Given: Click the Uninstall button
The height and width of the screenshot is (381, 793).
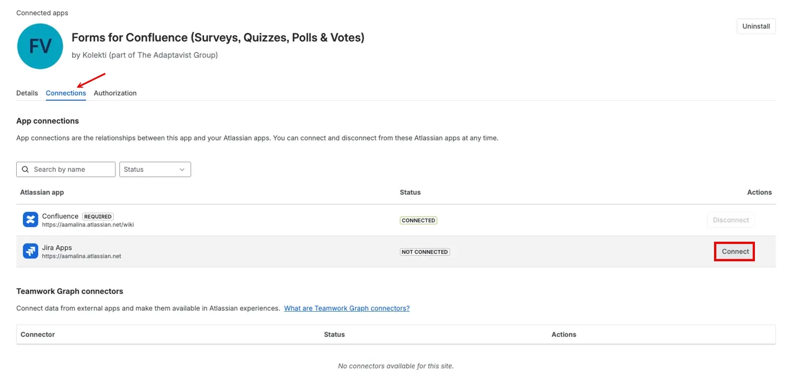Looking at the screenshot, I should pyautogui.click(x=756, y=26).
